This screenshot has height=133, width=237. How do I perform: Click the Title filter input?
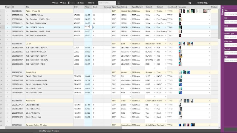231,14
